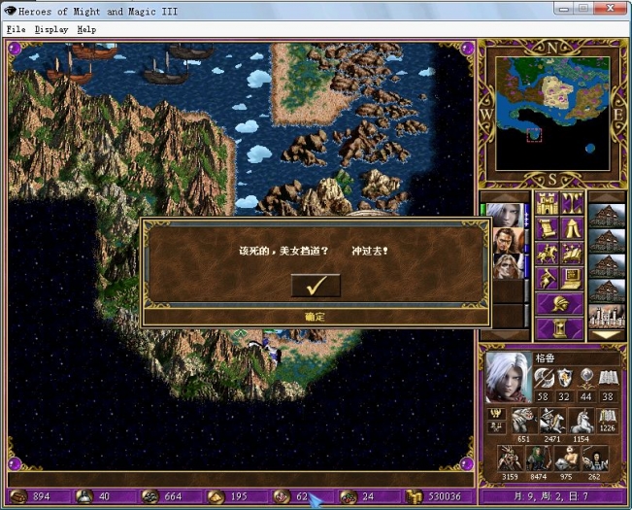The height and width of the screenshot is (510, 632).
Task: Click the gold coins resource icon
Action: coord(414,496)
